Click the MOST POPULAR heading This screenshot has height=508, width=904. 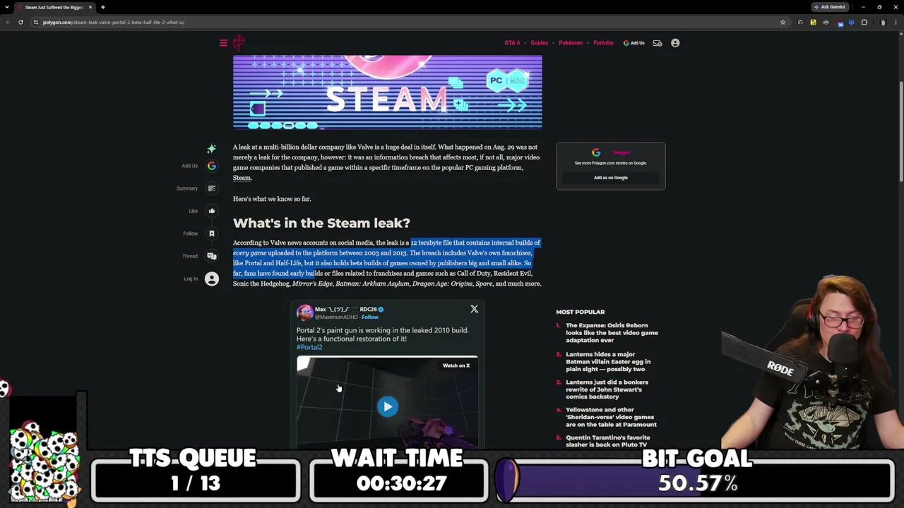click(x=580, y=312)
